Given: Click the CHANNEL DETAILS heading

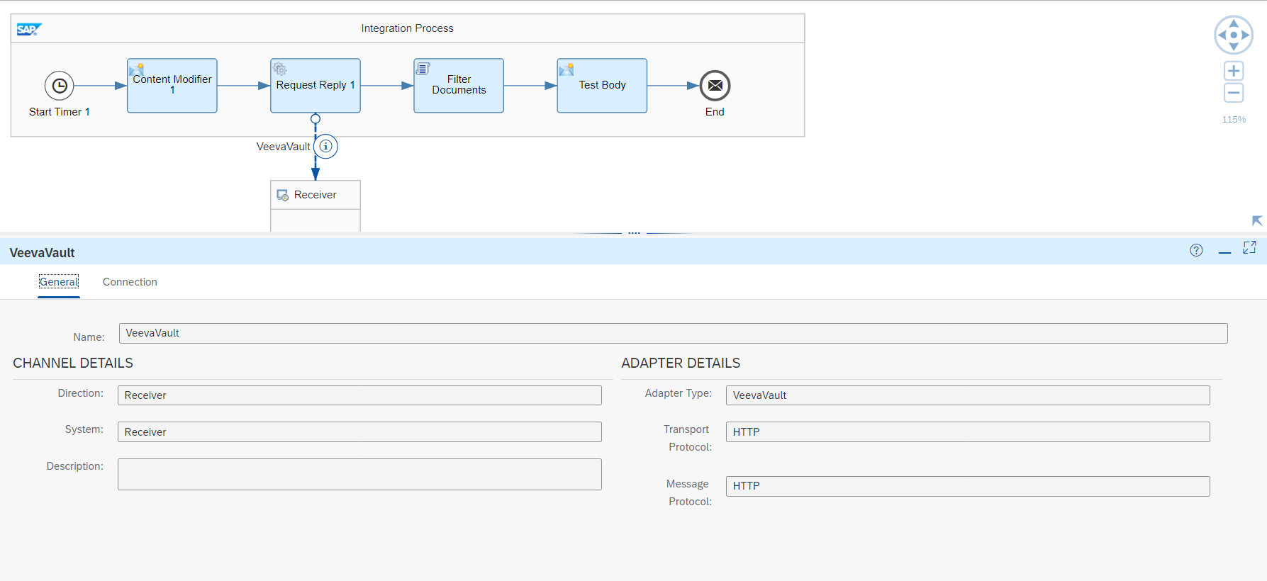Looking at the screenshot, I should pyautogui.click(x=73, y=363).
